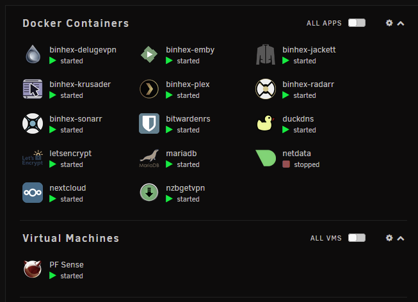Viewport: 418px width, 302px height.
Task: Click the "stopped" status under netdata
Action: 307,164
